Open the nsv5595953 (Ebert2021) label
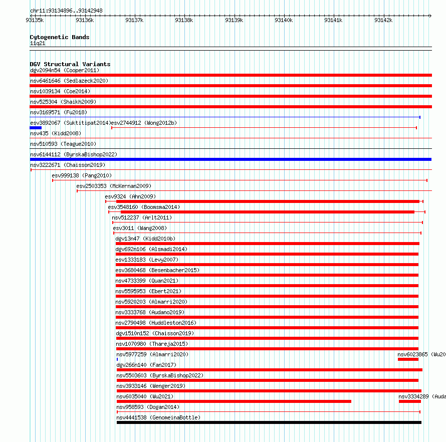Viewport: 446px width, 442px height. (148, 291)
